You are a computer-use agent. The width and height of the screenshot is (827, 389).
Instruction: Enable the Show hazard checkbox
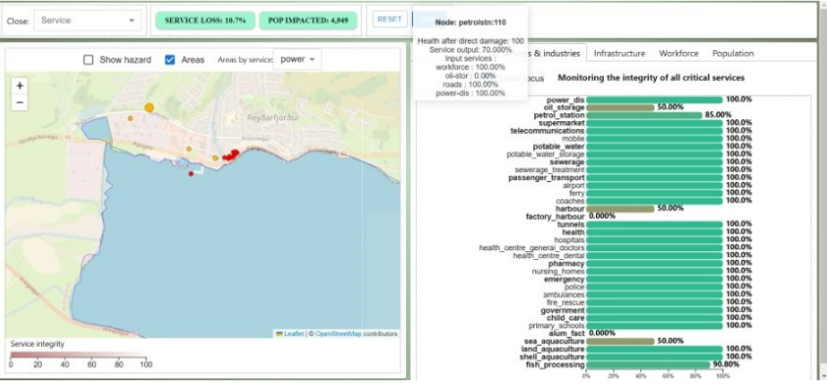pyautogui.click(x=88, y=60)
